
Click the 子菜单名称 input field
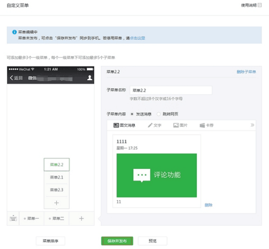170,90
